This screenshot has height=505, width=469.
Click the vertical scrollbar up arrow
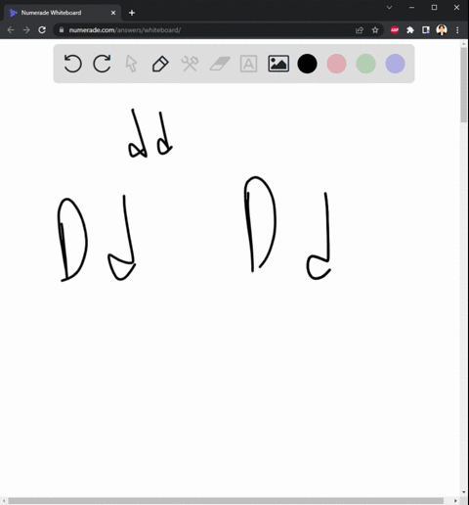pyautogui.click(x=464, y=43)
